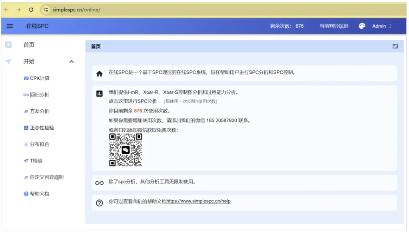Viewport: 409px width, 233px height.
Task: Click the 首页 sidebar star icon
Action: 8,45
